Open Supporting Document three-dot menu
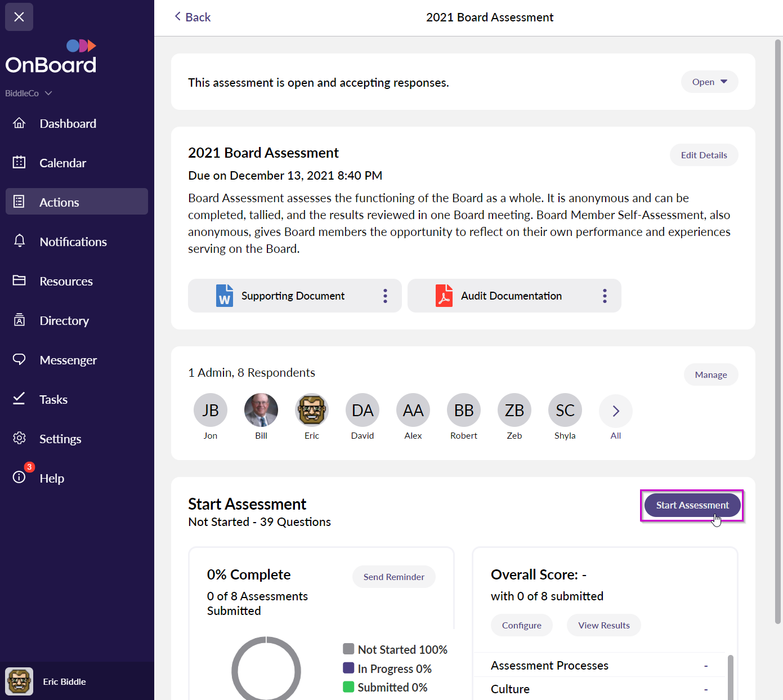 click(385, 296)
